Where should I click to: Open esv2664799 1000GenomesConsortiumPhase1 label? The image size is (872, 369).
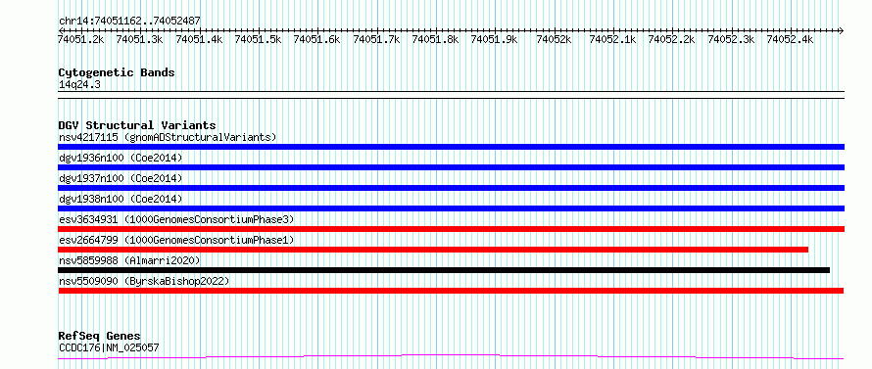(x=176, y=240)
